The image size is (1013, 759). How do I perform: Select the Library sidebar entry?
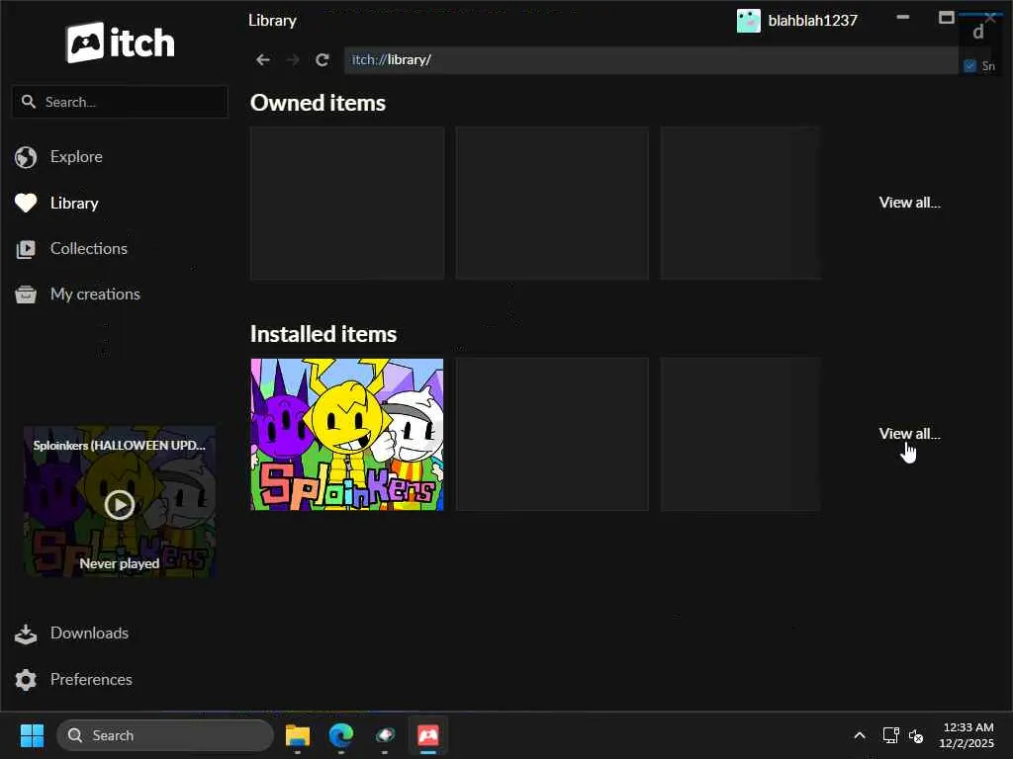click(x=74, y=204)
